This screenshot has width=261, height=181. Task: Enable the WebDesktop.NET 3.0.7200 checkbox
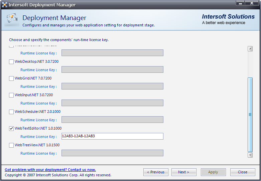(11, 62)
